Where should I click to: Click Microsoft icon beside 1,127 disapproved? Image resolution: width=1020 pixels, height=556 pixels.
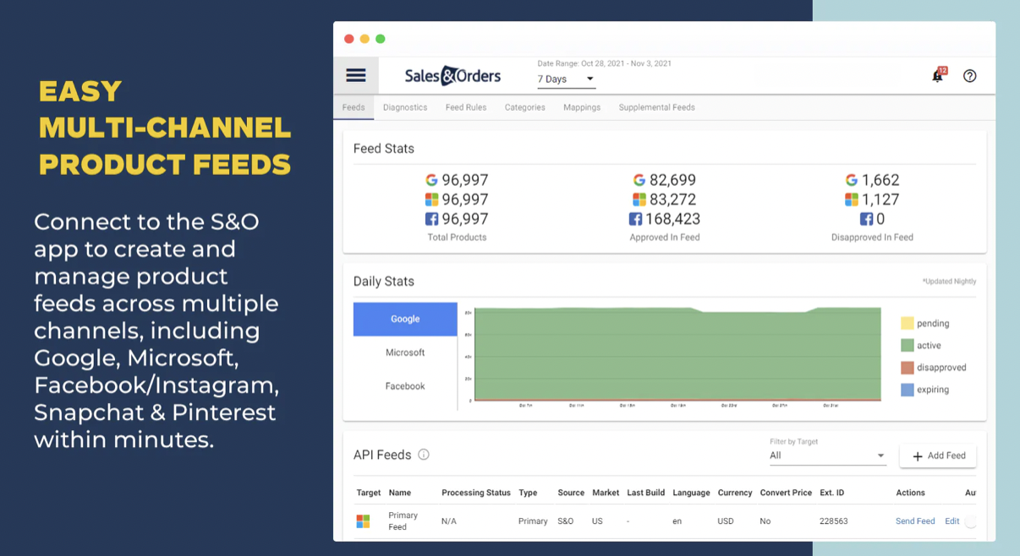(x=852, y=199)
